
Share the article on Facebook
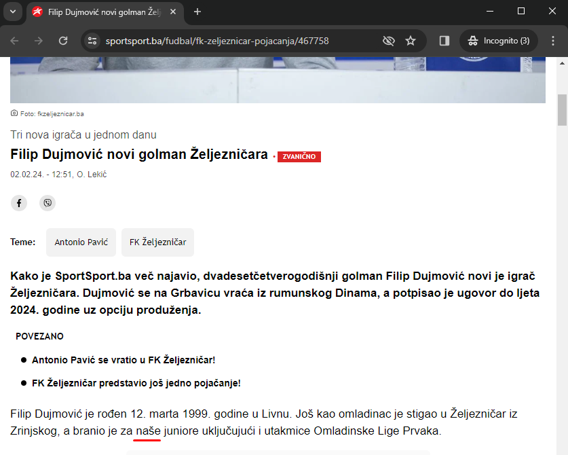click(19, 202)
